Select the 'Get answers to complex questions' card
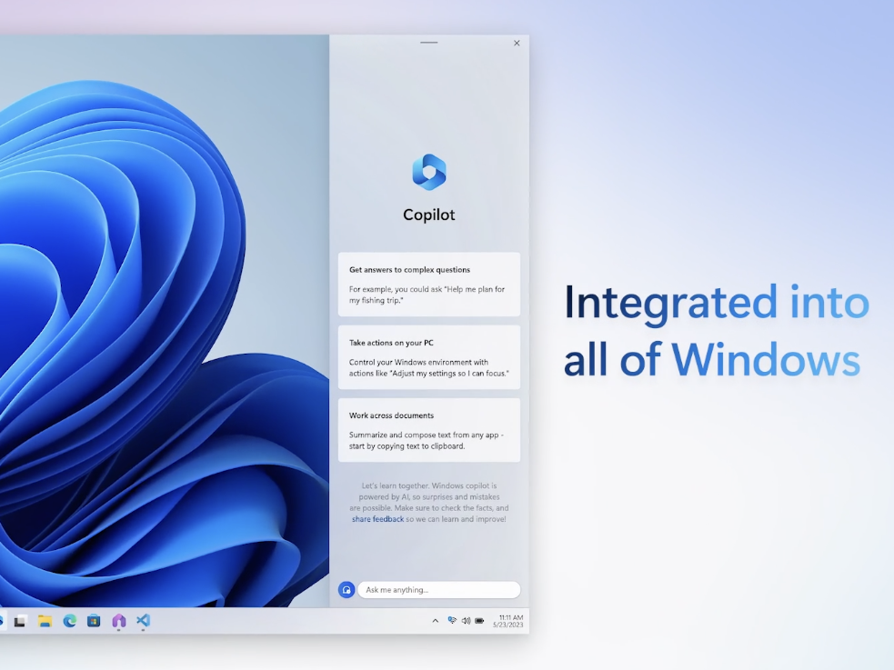Screen dimensions: 894x670 click(428, 285)
